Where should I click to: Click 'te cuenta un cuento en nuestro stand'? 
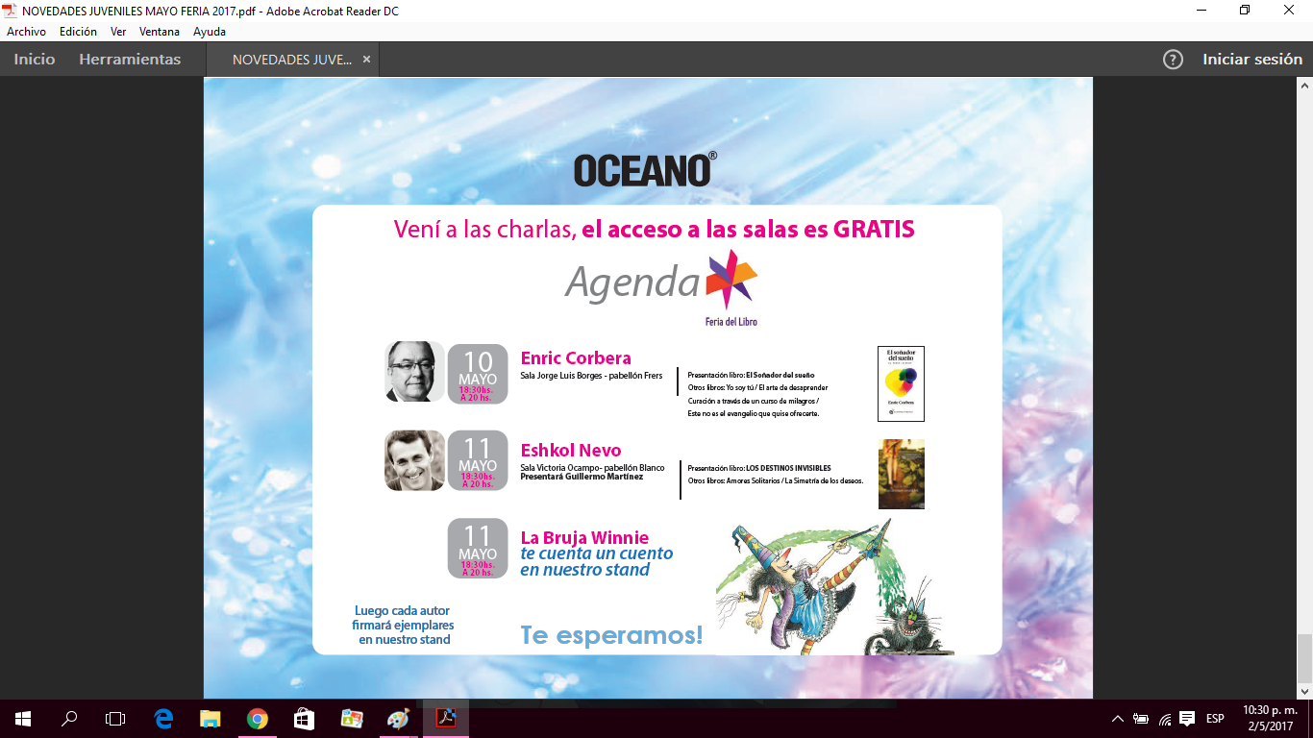coord(597,562)
